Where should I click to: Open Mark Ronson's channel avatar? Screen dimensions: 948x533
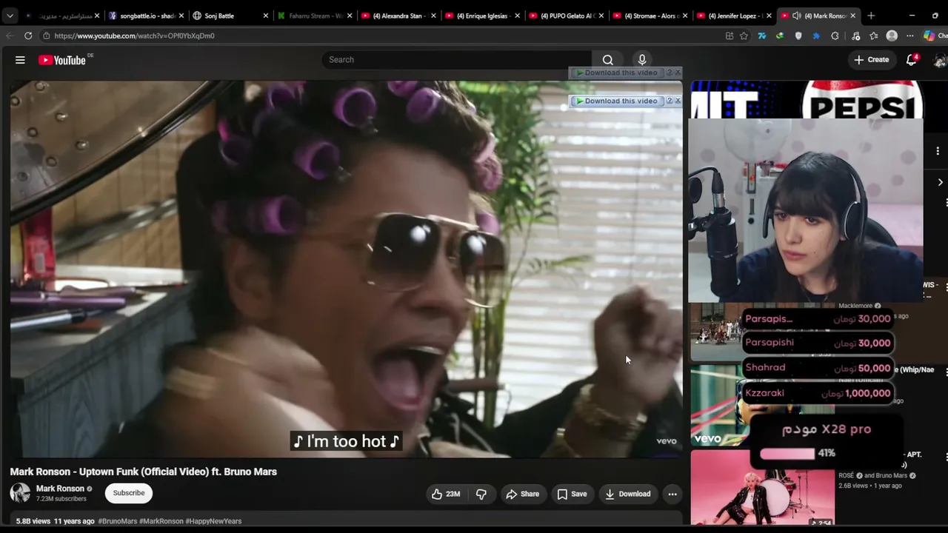point(20,493)
